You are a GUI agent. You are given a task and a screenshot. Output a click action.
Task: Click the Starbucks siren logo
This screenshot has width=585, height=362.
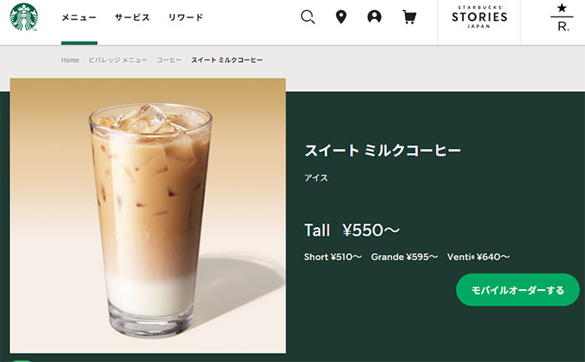tap(24, 18)
